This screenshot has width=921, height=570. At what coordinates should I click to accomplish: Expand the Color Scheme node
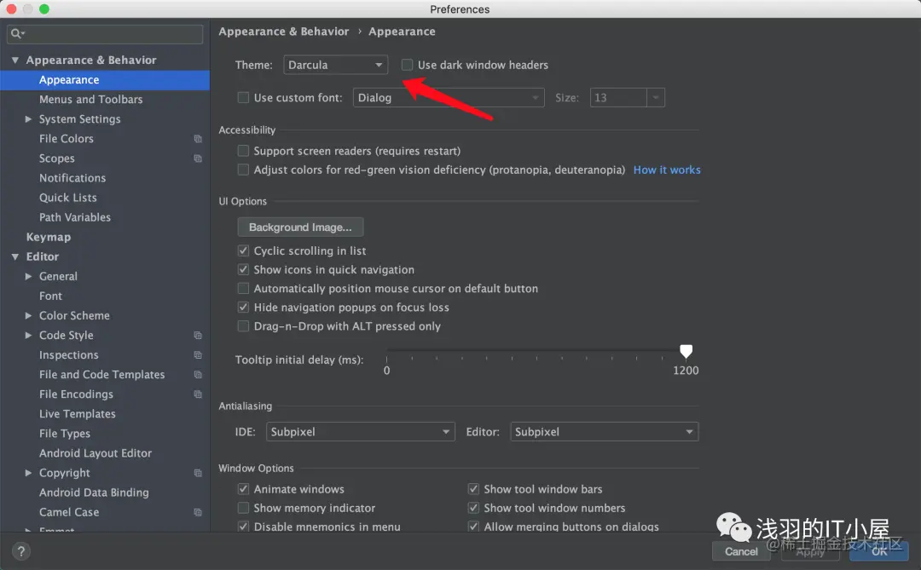click(x=28, y=316)
